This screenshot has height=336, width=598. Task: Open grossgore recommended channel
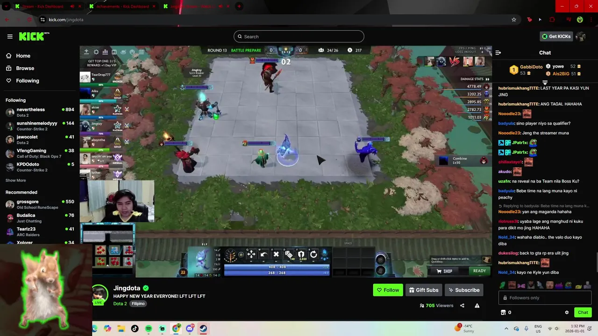pyautogui.click(x=40, y=204)
